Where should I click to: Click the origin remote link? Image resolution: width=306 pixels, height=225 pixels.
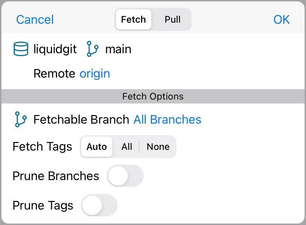tap(95, 74)
